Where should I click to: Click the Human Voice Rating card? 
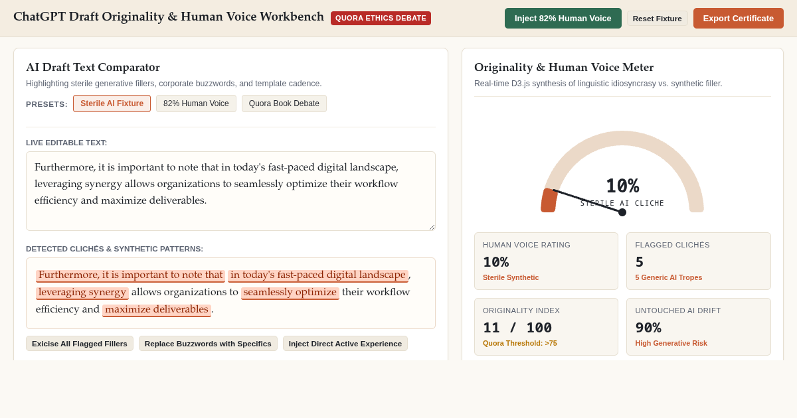click(x=546, y=261)
